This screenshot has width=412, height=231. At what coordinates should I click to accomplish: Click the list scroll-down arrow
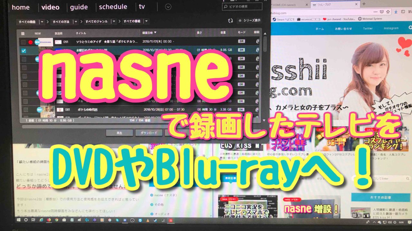point(264,121)
